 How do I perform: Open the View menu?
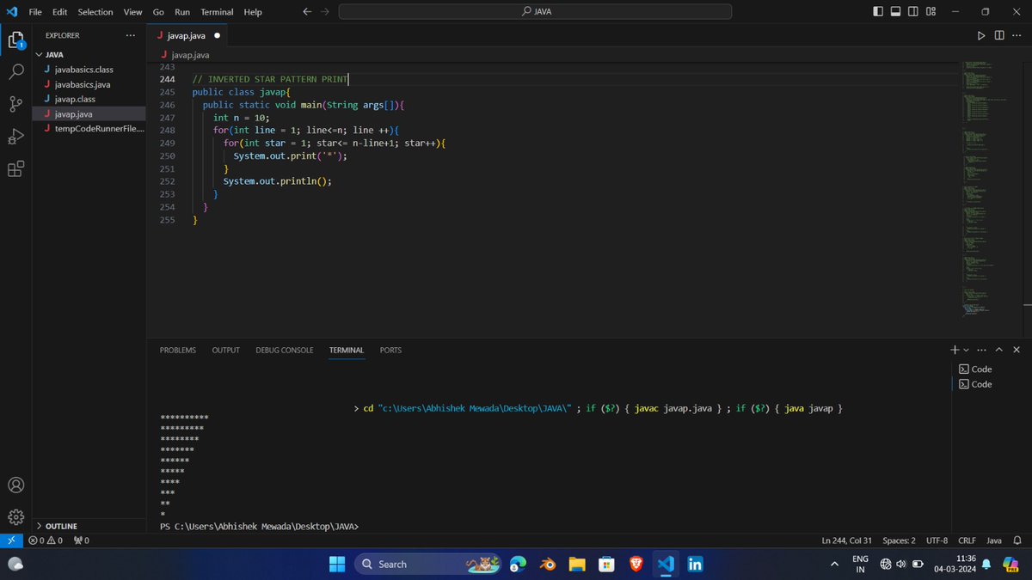(132, 12)
